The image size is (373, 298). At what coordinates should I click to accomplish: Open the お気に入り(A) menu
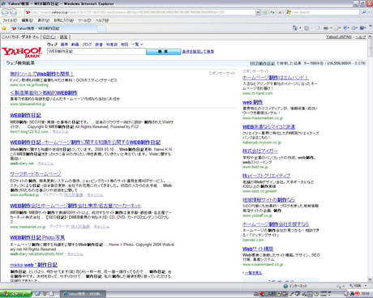pos(63,20)
